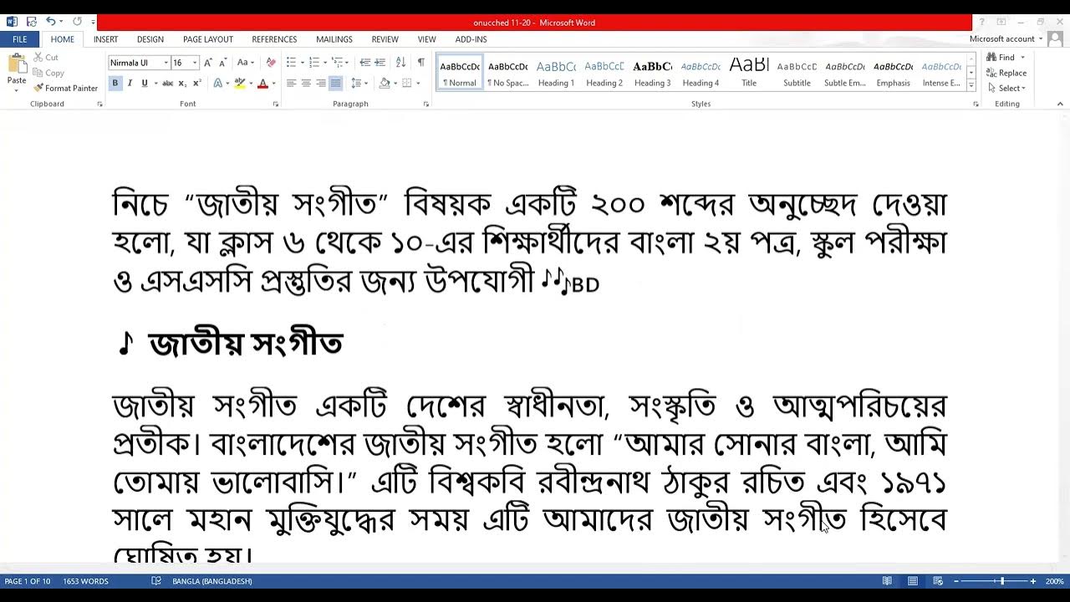Click the Cut scissors command

[x=46, y=57]
